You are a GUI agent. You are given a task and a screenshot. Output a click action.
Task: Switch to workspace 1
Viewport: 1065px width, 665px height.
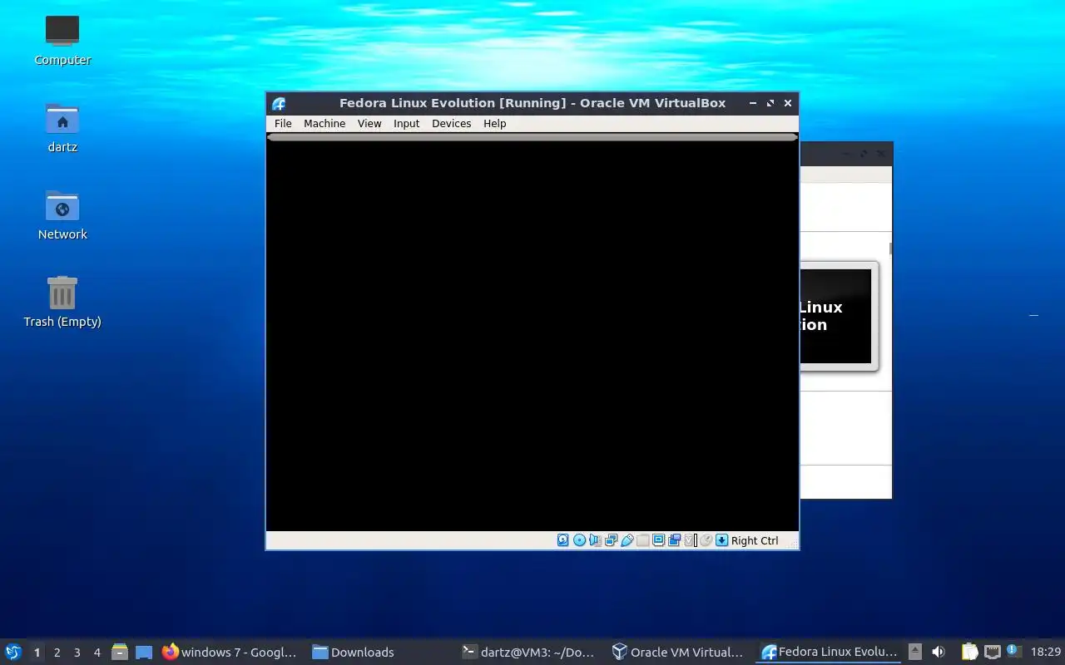click(x=37, y=653)
